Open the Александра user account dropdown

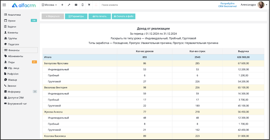coord(254,5)
